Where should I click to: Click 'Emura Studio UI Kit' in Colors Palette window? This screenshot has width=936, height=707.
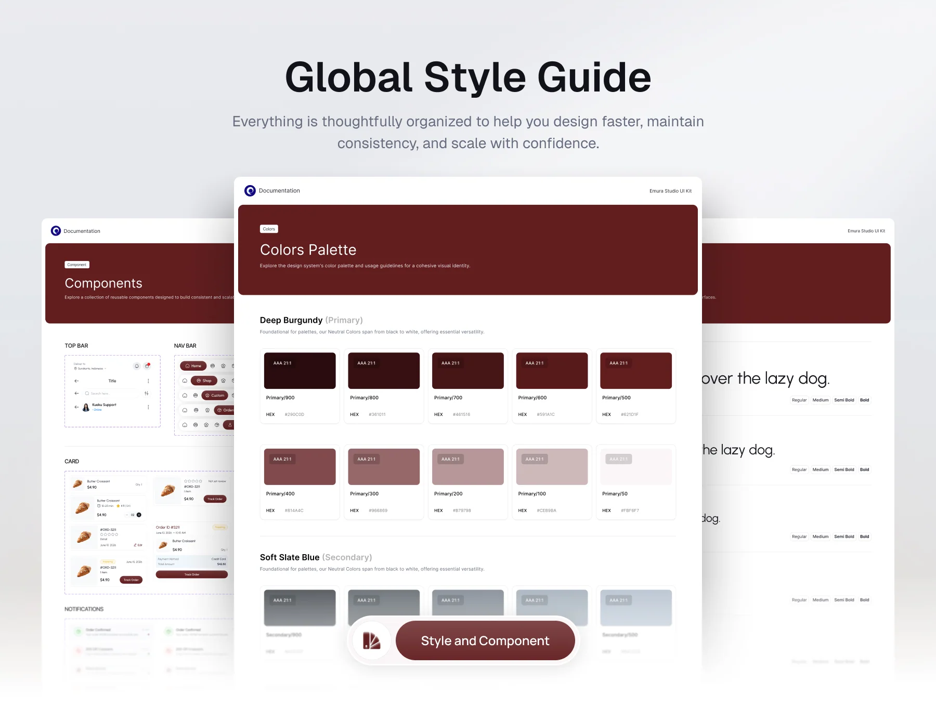coord(670,191)
